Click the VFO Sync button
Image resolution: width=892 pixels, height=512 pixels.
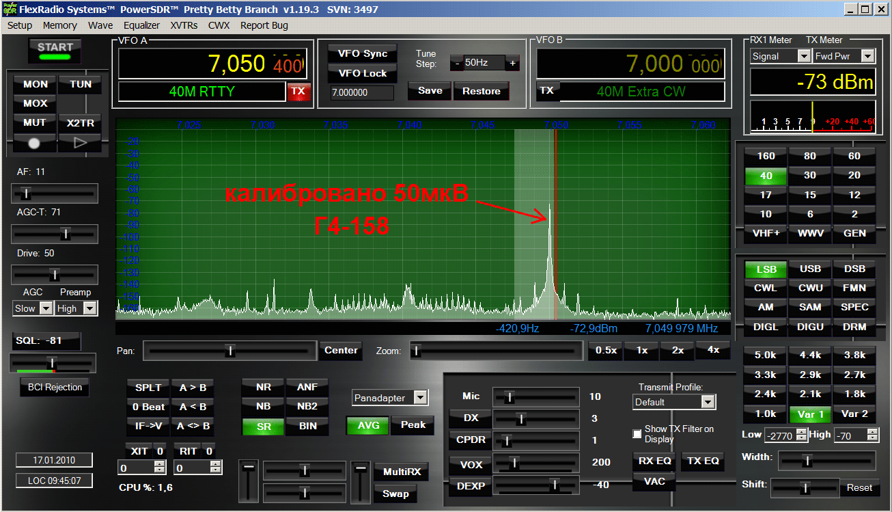click(362, 54)
